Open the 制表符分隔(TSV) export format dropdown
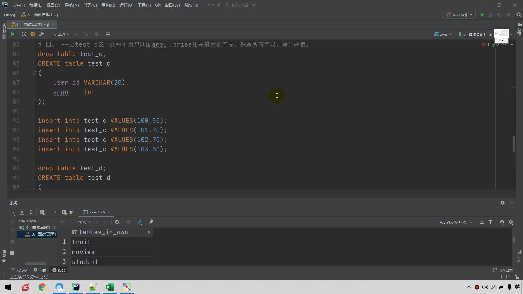523x294 pixels. [x=456, y=222]
